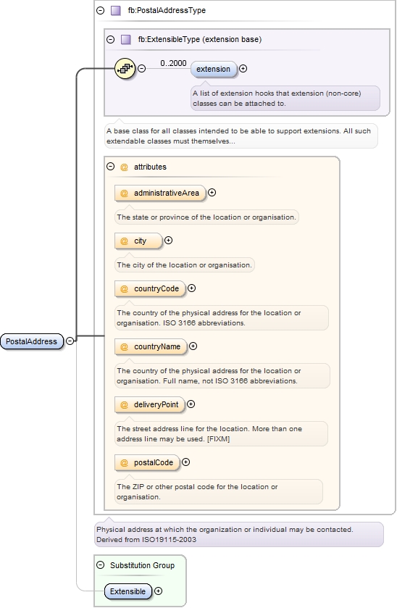Click the @ icon beside attributes header

click(x=124, y=167)
